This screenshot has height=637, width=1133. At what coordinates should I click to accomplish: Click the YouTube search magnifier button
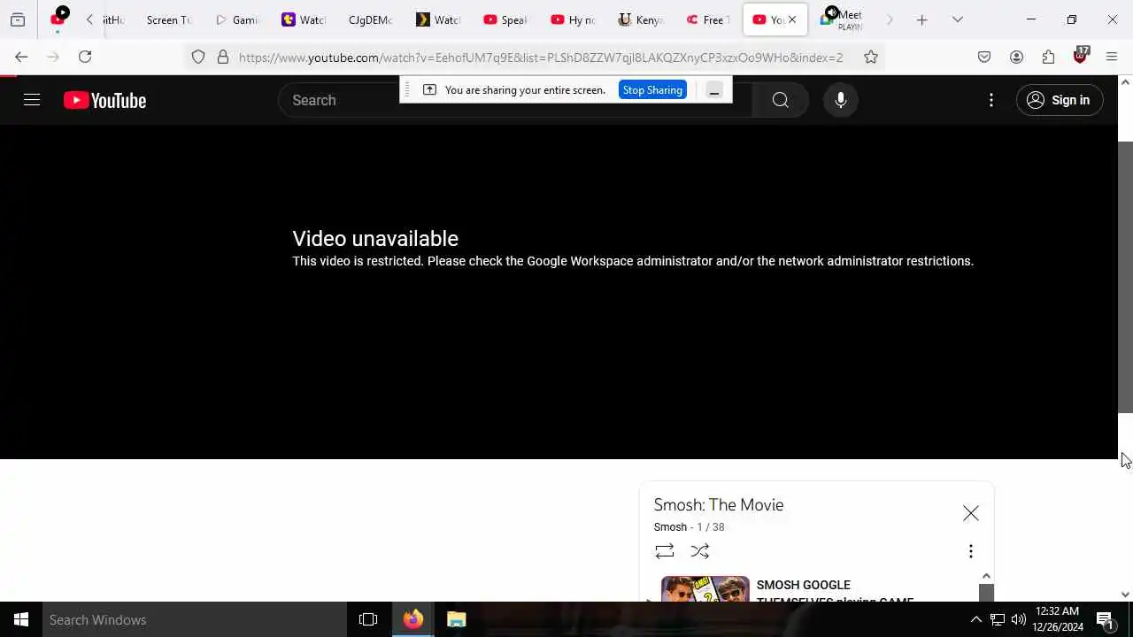[780, 100]
